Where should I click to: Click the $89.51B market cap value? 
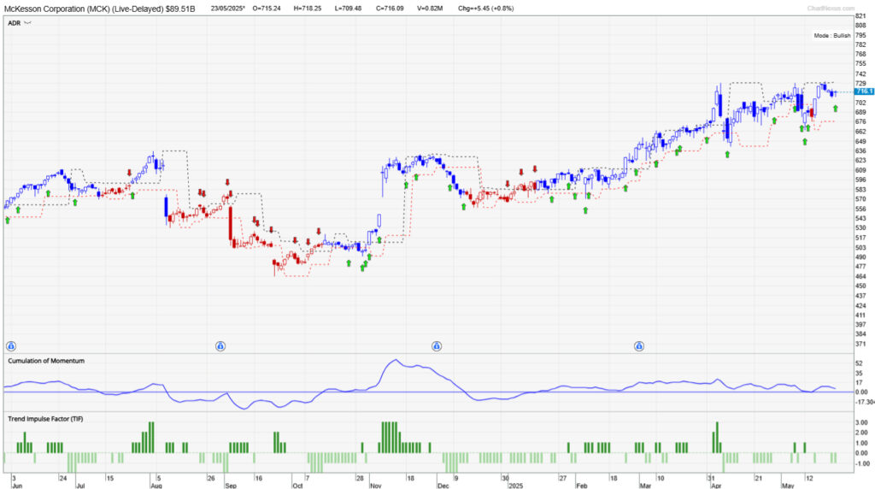tap(180, 9)
